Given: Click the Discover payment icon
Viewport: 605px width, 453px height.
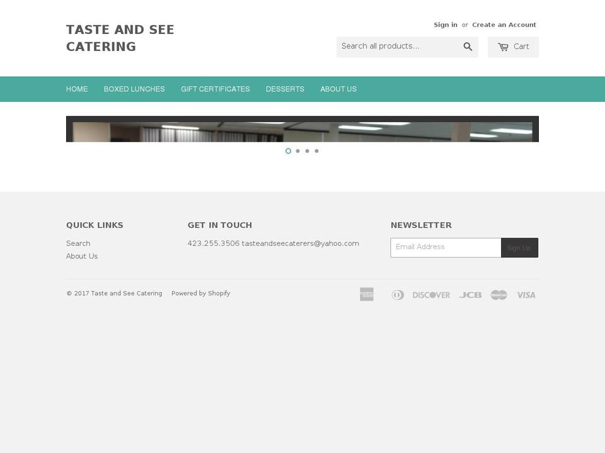Looking at the screenshot, I should point(431,295).
